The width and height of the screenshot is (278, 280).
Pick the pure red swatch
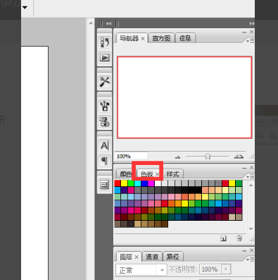pyautogui.click(x=118, y=183)
